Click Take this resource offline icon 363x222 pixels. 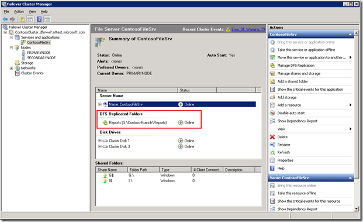tap(272, 193)
